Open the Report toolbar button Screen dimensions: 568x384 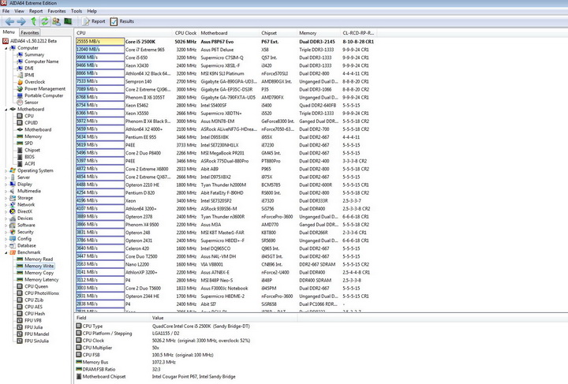pyautogui.click(x=93, y=21)
